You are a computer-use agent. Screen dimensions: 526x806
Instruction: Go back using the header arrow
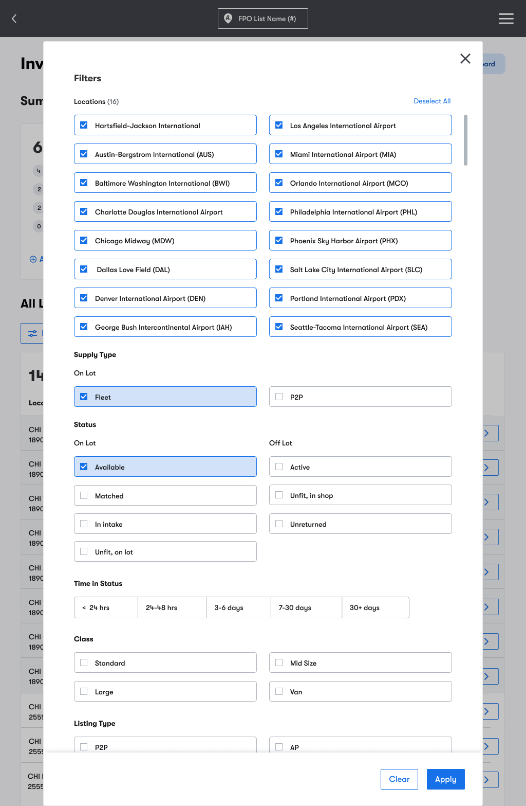[14, 19]
